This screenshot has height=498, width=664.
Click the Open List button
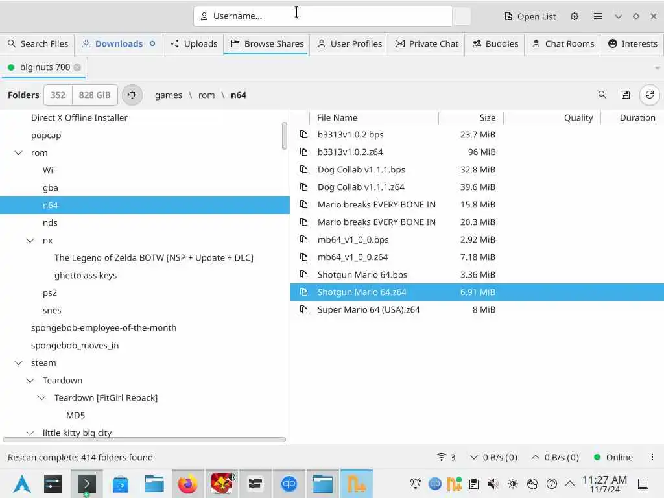[x=530, y=16]
